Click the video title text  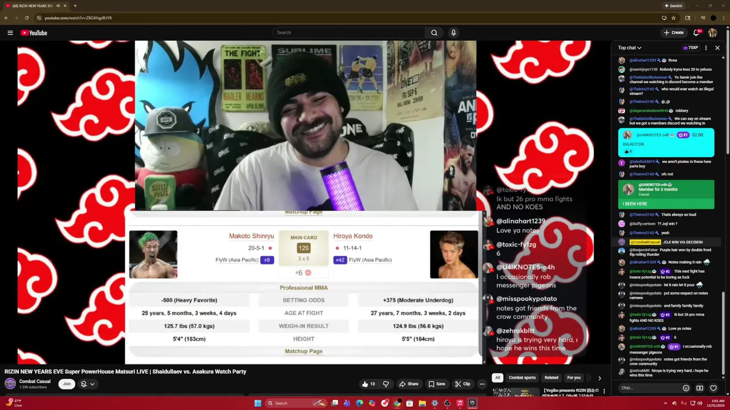coord(125,371)
